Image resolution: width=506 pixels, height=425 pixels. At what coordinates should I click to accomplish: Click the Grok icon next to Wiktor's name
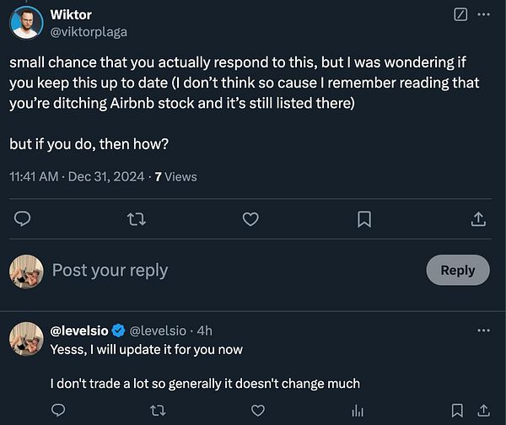point(460,14)
